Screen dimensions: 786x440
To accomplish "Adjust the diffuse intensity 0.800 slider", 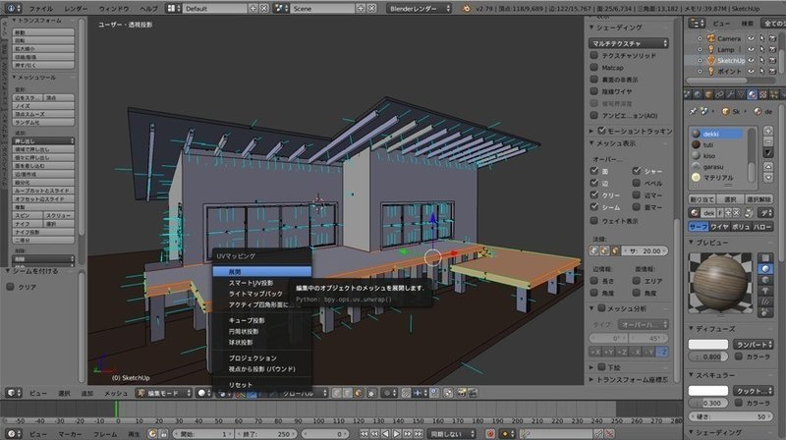I will pos(707,357).
